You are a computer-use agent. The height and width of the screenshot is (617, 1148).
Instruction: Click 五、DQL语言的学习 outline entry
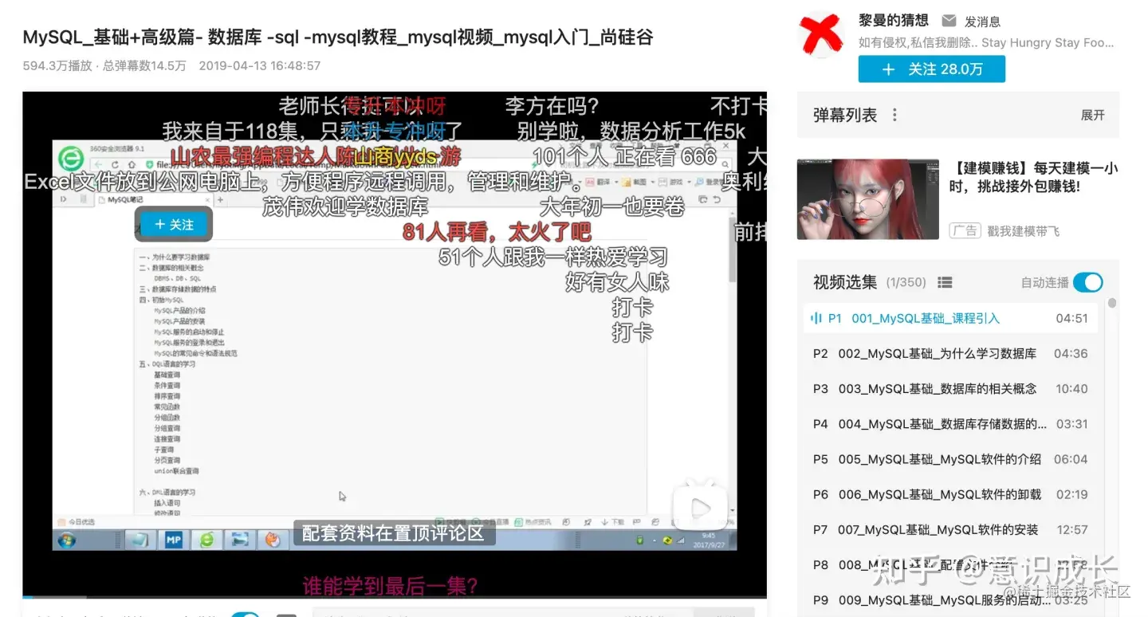coord(167,364)
